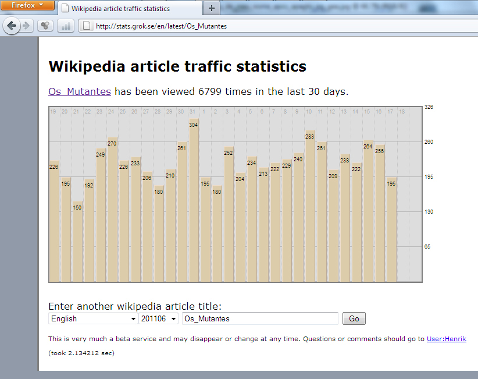Expand the English language dropdown
The image size is (478, 379).
(x=92, y=318)
